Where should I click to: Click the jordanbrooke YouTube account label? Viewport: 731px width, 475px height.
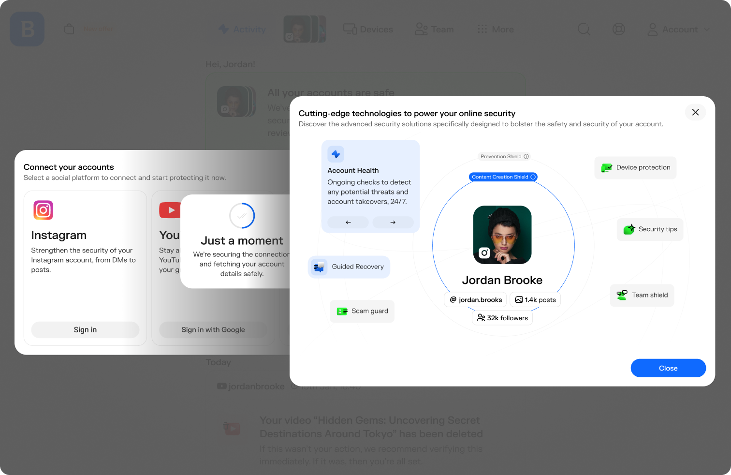click(x=251, y=386)
